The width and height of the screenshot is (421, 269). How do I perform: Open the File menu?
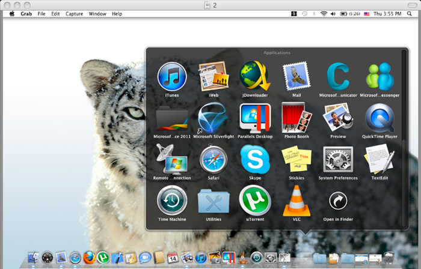[41, 14]
